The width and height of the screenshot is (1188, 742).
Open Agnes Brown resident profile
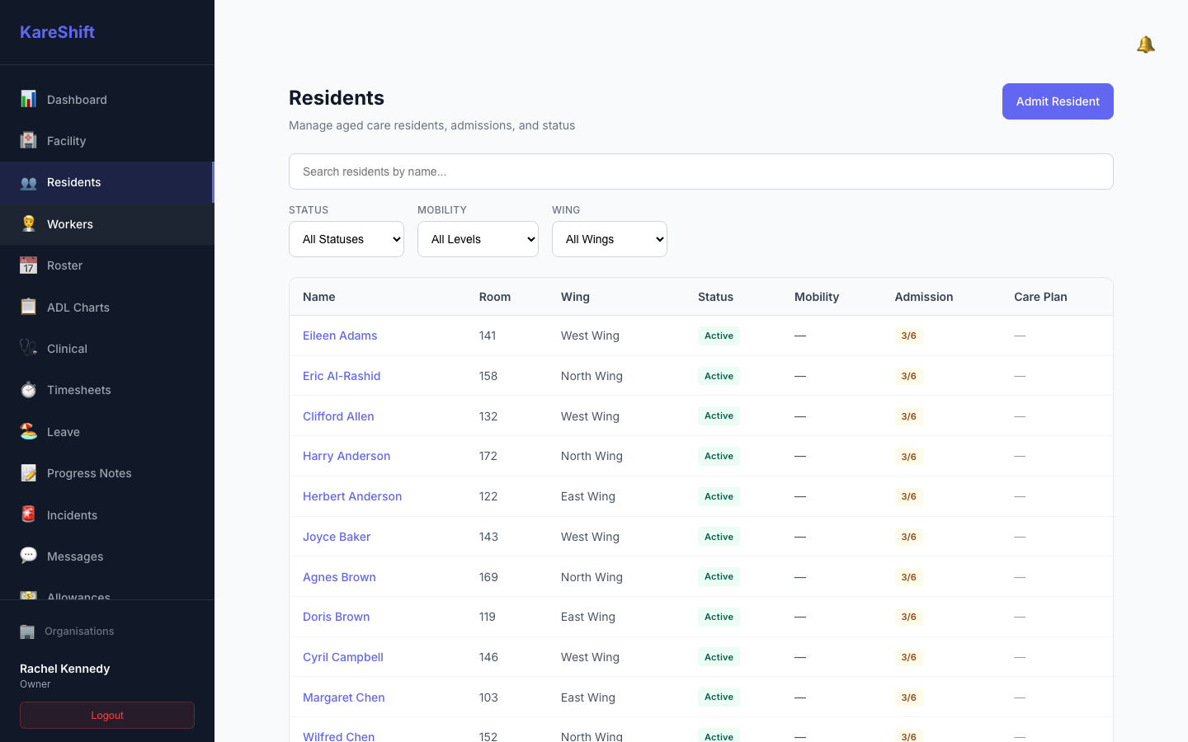click(x=339, y=577)
